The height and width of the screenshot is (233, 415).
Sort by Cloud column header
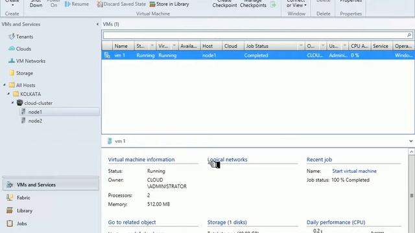coord(233,46)
